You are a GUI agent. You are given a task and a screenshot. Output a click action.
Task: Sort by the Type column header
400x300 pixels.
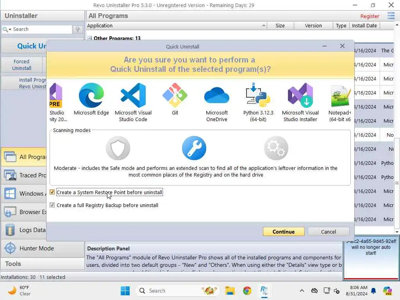(341, 25)
